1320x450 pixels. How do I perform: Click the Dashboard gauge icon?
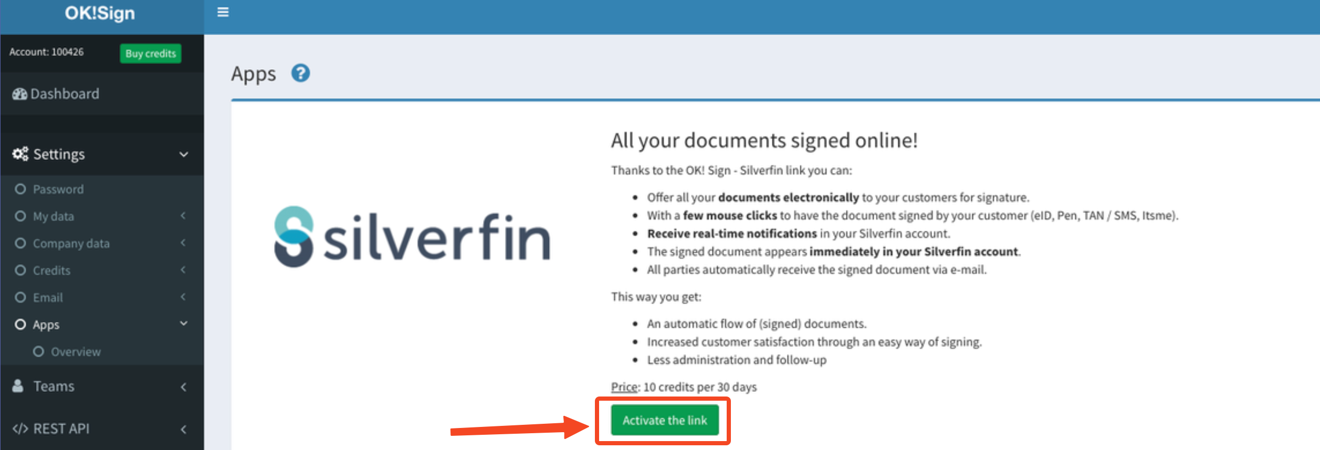19,94
